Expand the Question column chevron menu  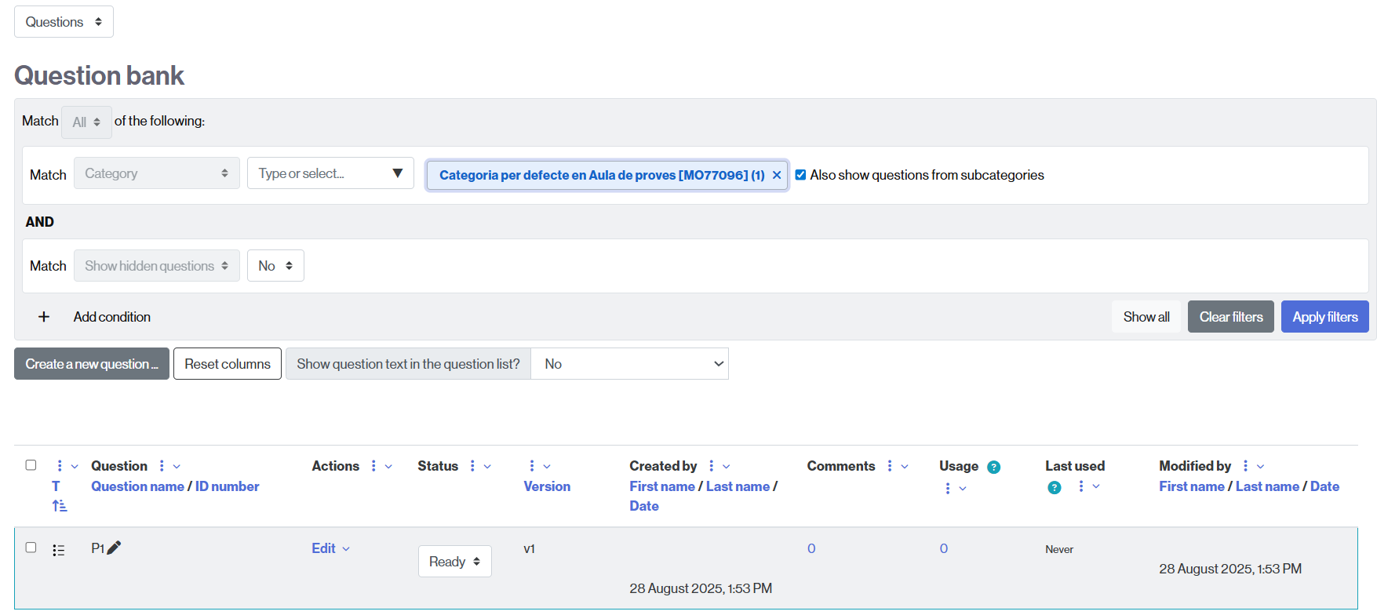click(177, 467)
